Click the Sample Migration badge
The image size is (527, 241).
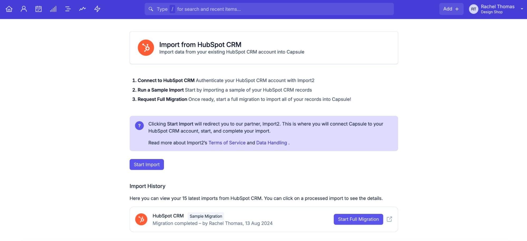pyautogui.click(x=206, y=216)
